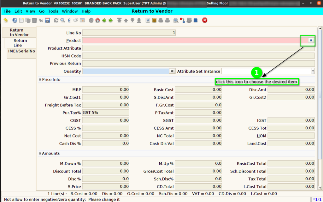The height and width of the screenshot is (202, 323).
Task: Click scrollbar up arrow
Action: [320, 28]
